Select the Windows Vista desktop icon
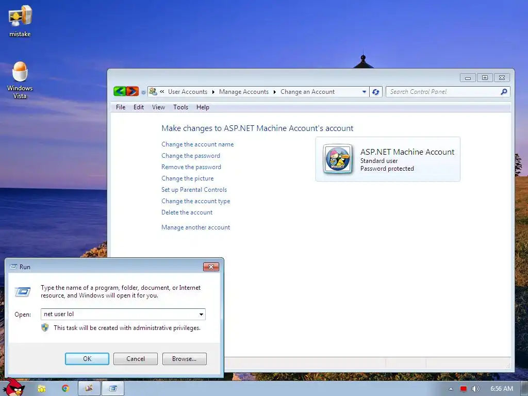The image size is (528, 396). click(20, 80)
